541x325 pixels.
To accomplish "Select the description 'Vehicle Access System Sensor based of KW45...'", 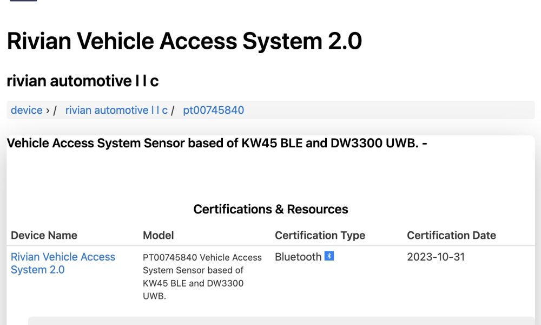I will [217, 143].
